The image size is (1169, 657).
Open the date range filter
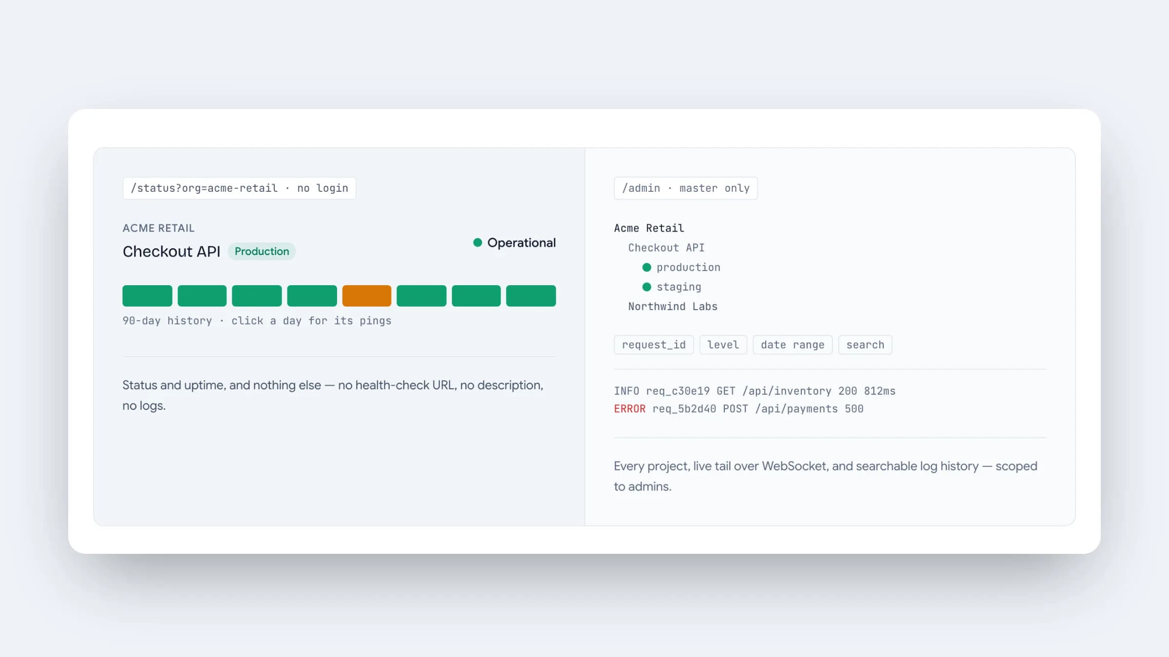(792, 345)
